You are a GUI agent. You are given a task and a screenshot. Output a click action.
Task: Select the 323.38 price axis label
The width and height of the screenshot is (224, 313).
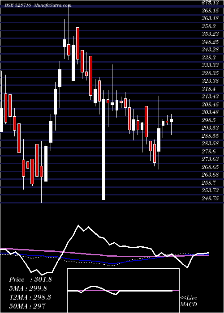pos(210,81)
